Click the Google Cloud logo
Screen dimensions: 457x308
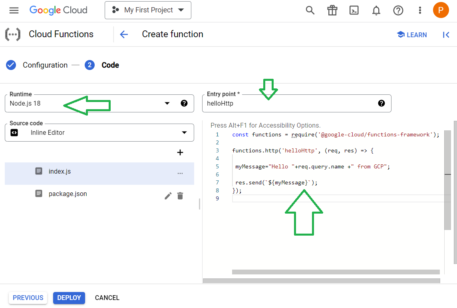pos(58,10)
